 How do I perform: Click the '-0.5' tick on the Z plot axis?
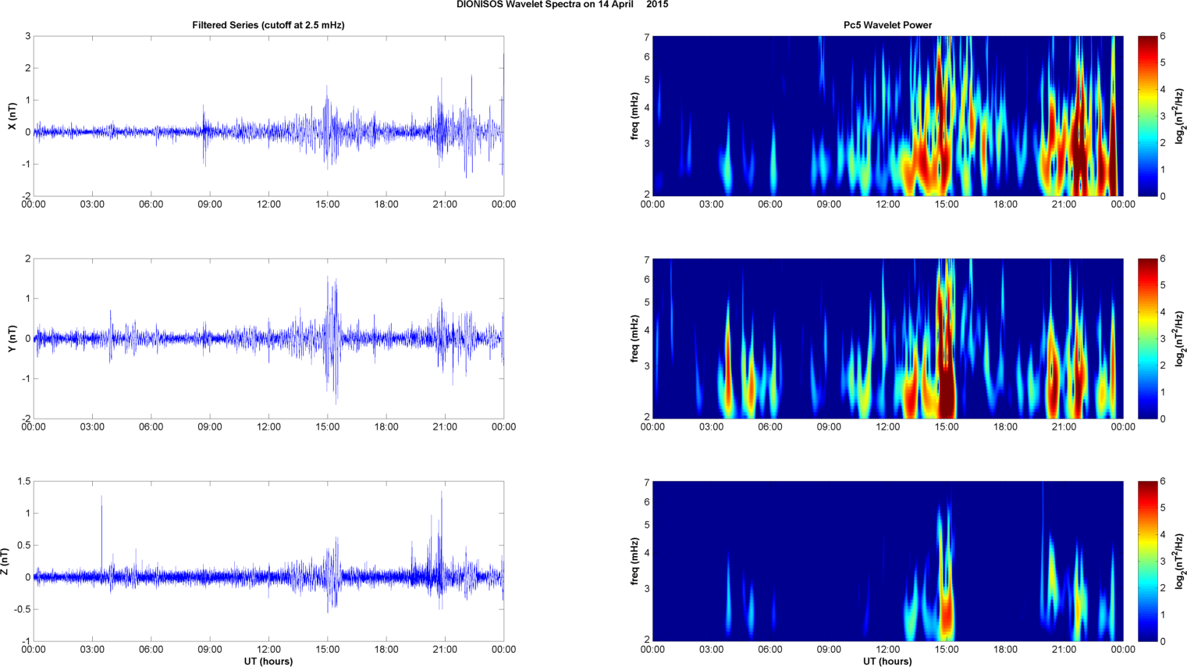23,609
